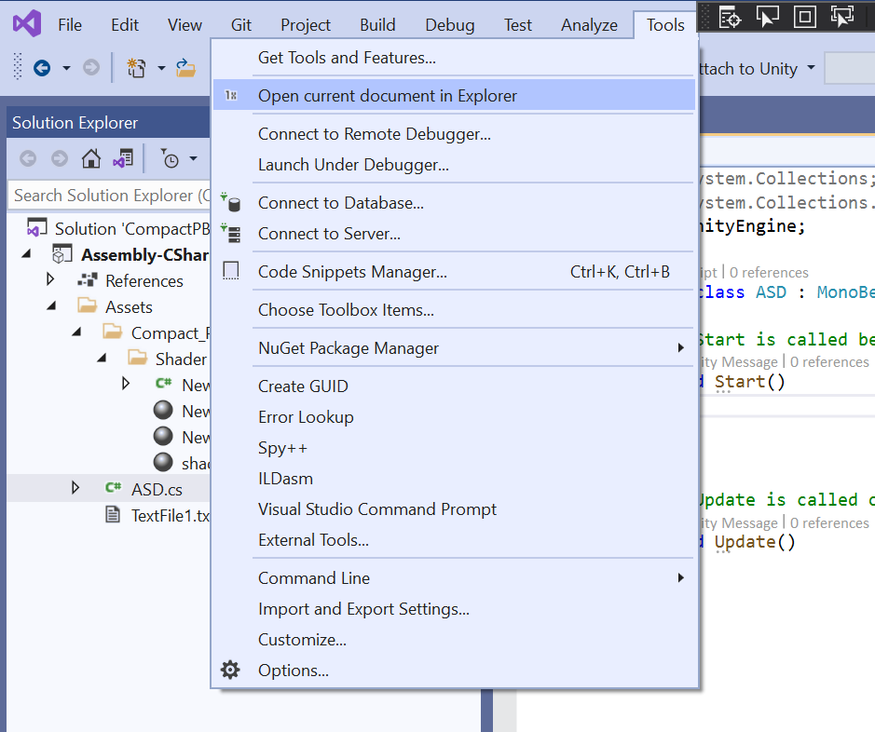Choose Connect to Remote Debugger
This screenshot has width=875, height=732.
[x=454, y=134]
